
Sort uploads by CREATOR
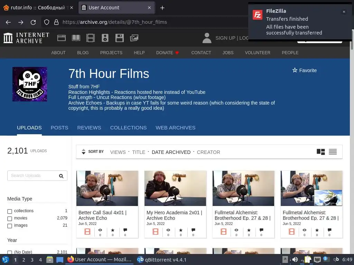click(208, 152)
